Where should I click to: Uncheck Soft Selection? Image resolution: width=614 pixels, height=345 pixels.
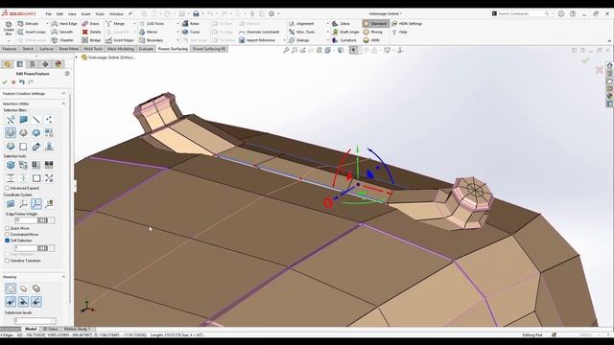click(x=7, y=241)
